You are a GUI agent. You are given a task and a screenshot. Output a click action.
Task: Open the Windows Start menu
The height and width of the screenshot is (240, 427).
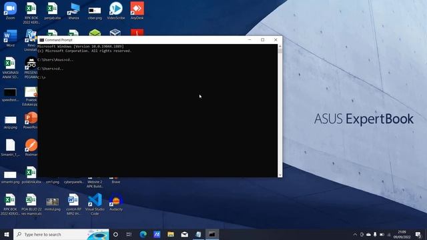point(7,234)
